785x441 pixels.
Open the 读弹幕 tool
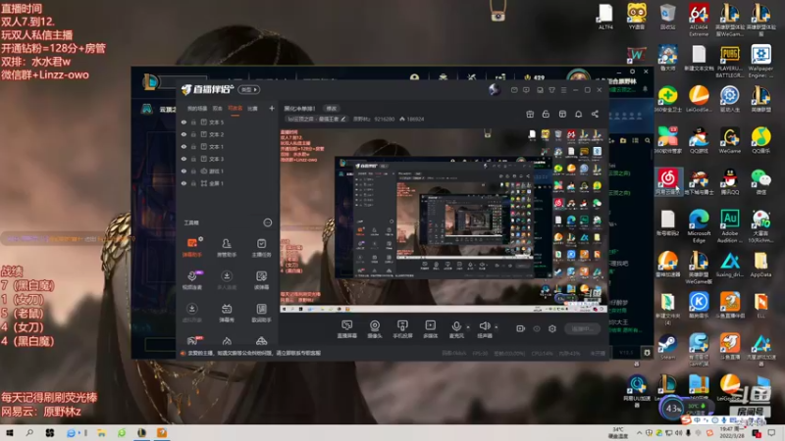(x=261, y=280)
